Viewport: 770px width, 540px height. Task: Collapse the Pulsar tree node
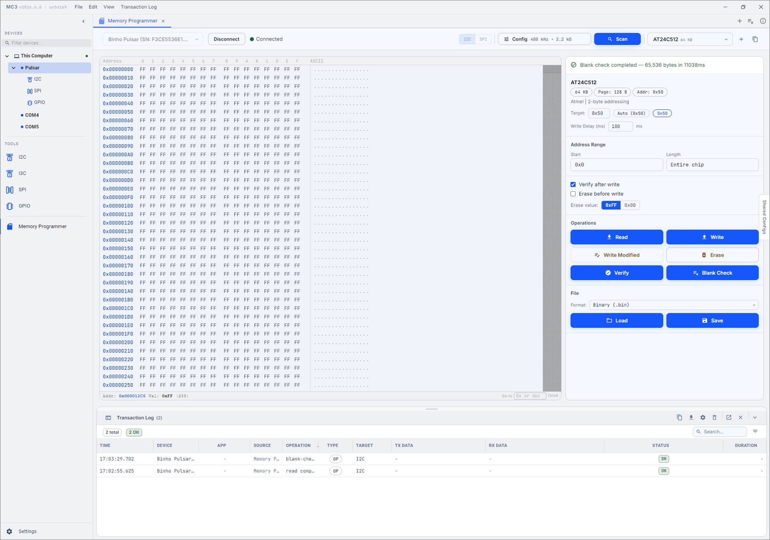coord(14,68)
